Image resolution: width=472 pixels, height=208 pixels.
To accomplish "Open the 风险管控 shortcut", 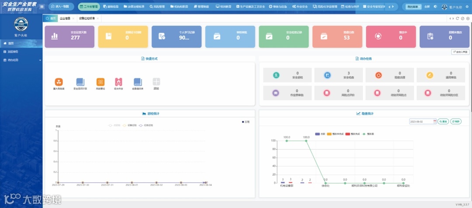I will (101, 84).
